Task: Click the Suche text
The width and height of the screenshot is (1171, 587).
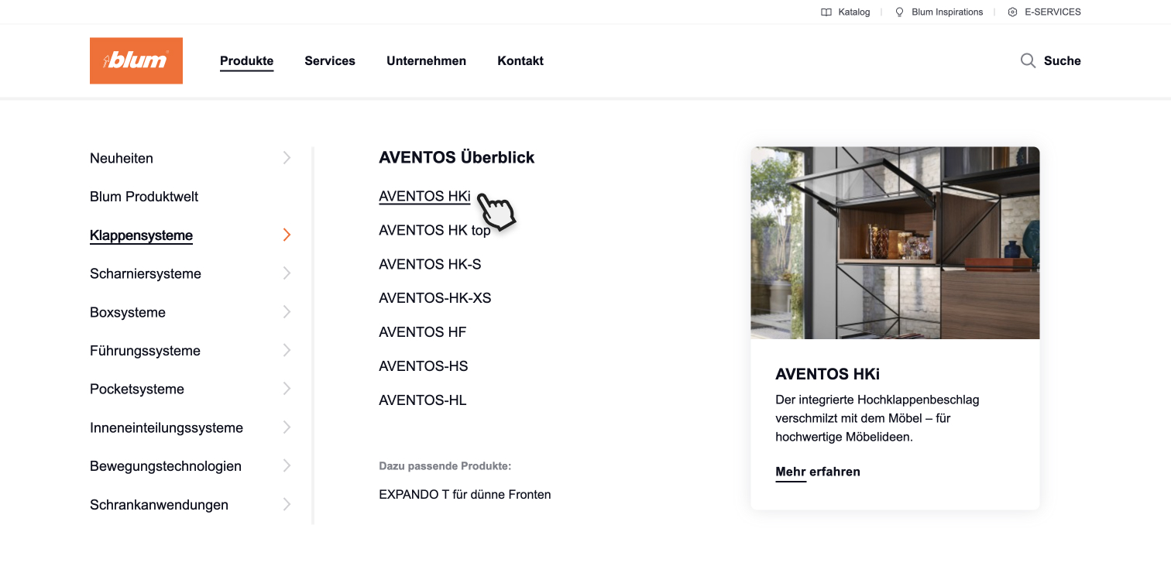Action: point(1062,60)
